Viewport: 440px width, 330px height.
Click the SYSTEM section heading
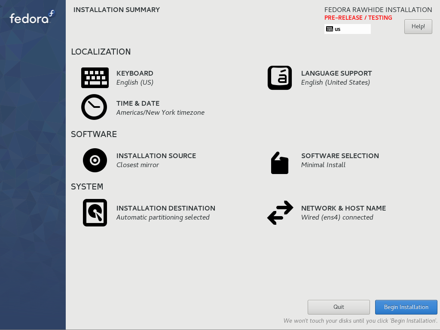tap(87, 186)
